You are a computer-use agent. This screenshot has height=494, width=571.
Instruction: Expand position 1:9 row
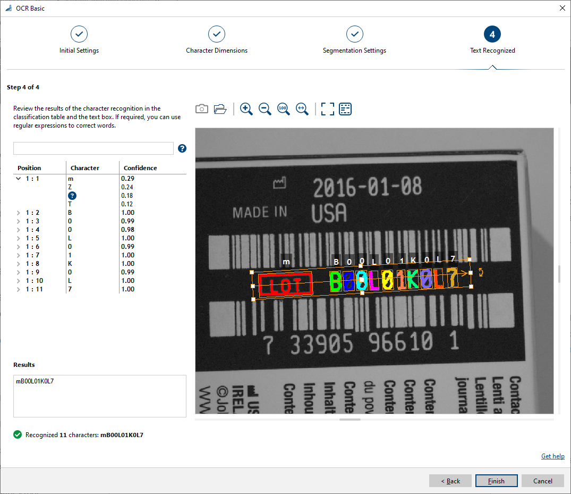[x=18, y=272]
